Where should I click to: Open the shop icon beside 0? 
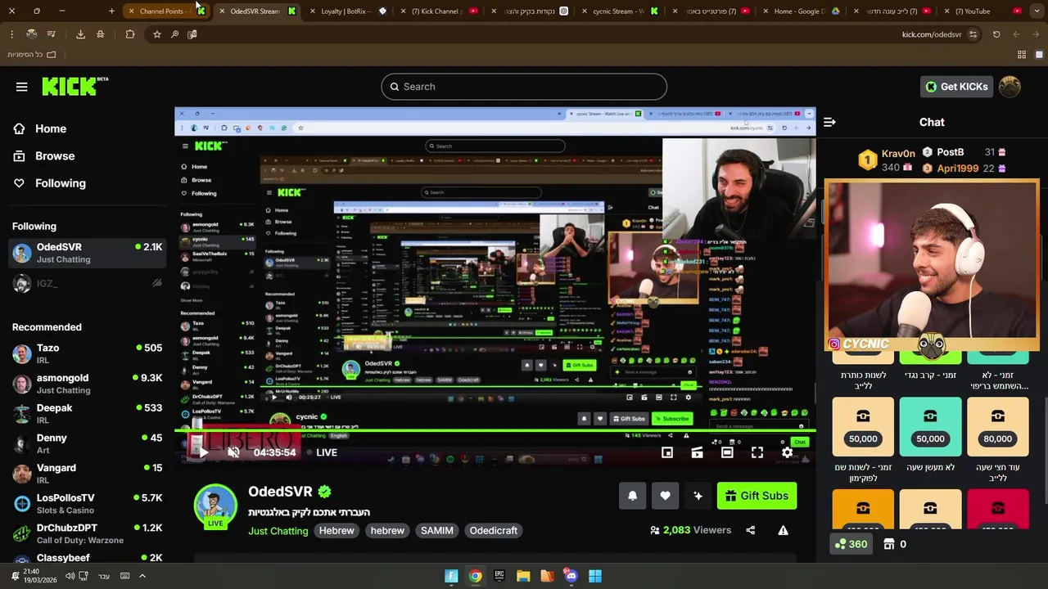888,544
